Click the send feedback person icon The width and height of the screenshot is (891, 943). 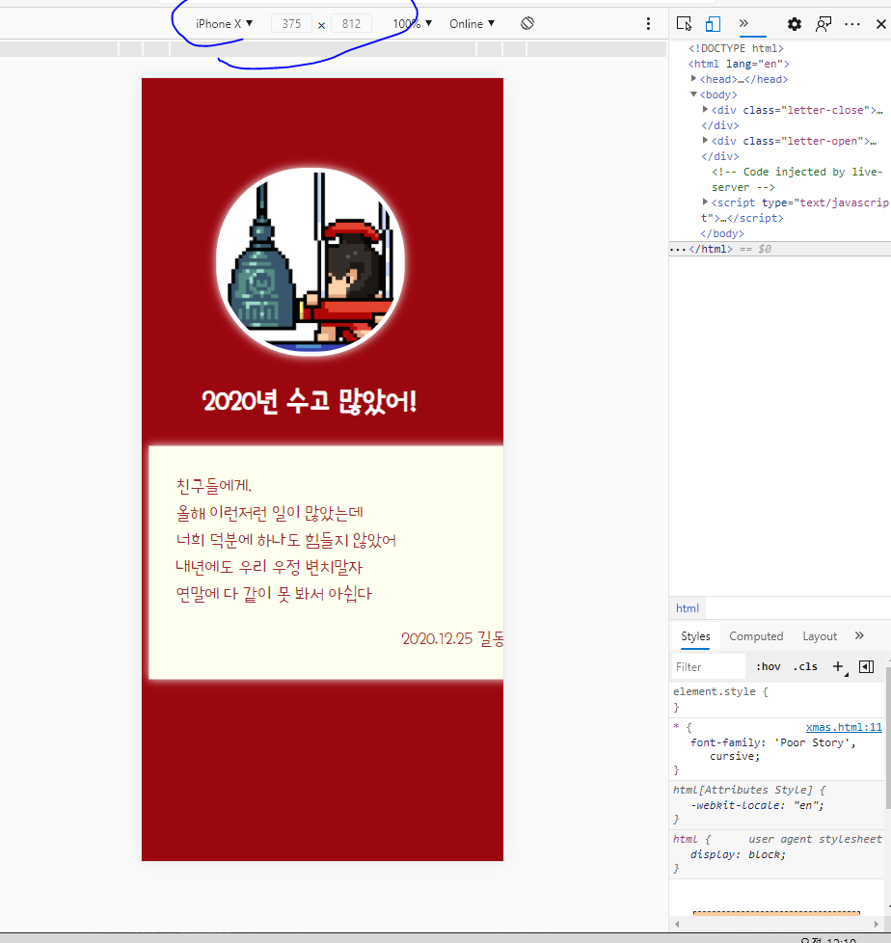point(823,24)
